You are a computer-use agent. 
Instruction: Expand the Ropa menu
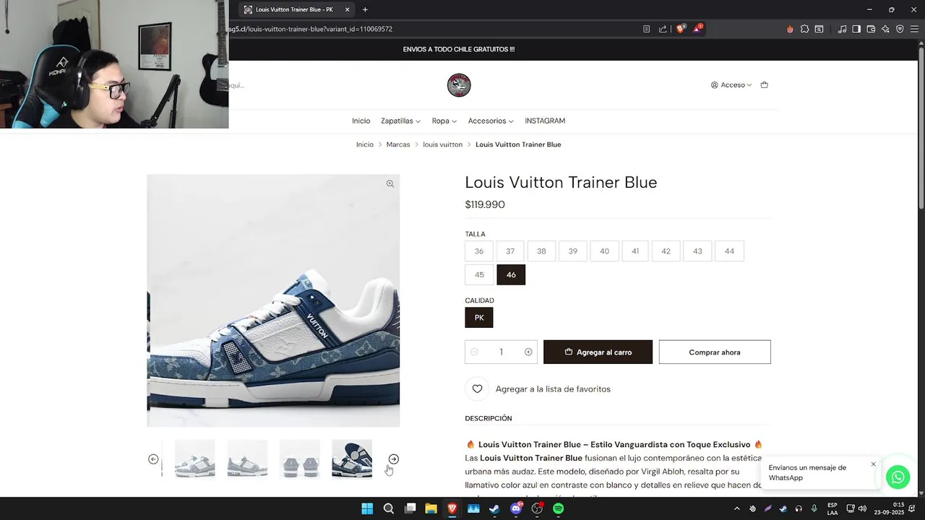pos(444,121)
